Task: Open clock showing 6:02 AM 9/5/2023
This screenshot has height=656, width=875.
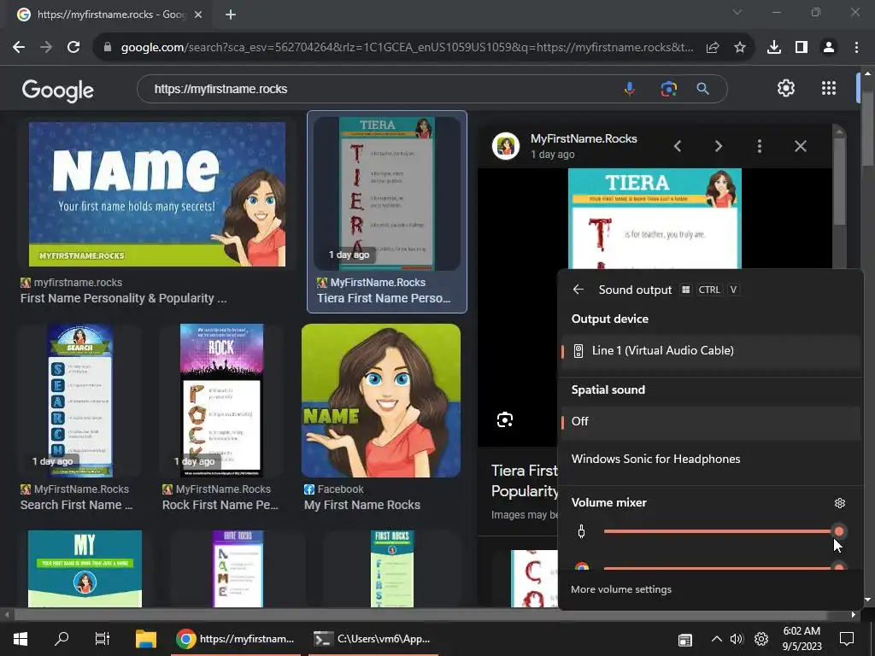Action: [x=802, y=639]
